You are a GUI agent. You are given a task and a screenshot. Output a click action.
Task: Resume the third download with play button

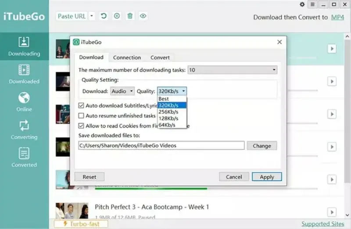pos(332,114)
